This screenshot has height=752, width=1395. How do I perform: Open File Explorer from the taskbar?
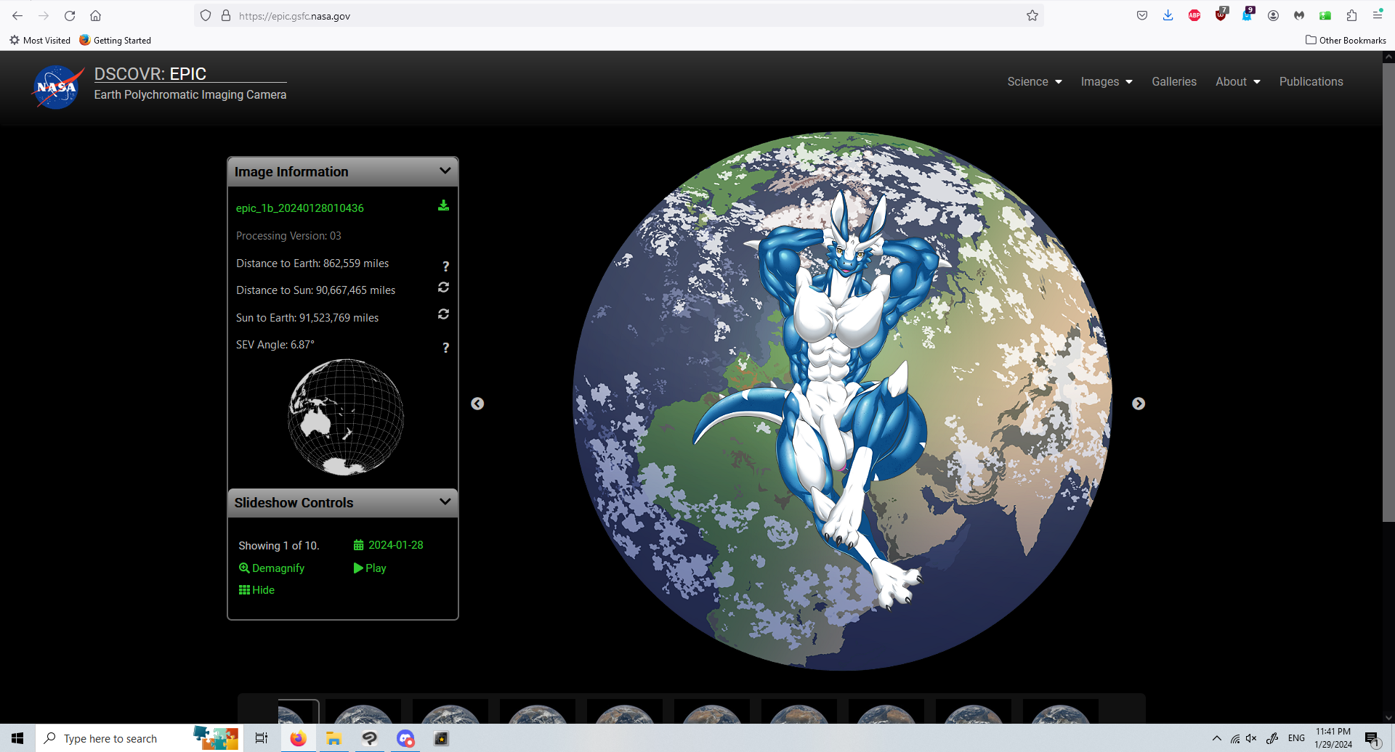(x=333, y=738)
